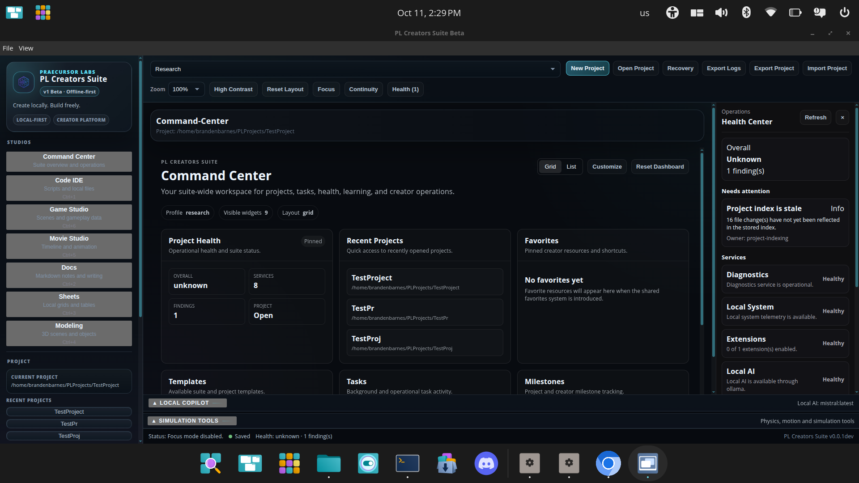Open the window tiling layout tray icon
This screenshot has height=483, width=859.
point(697,13)
